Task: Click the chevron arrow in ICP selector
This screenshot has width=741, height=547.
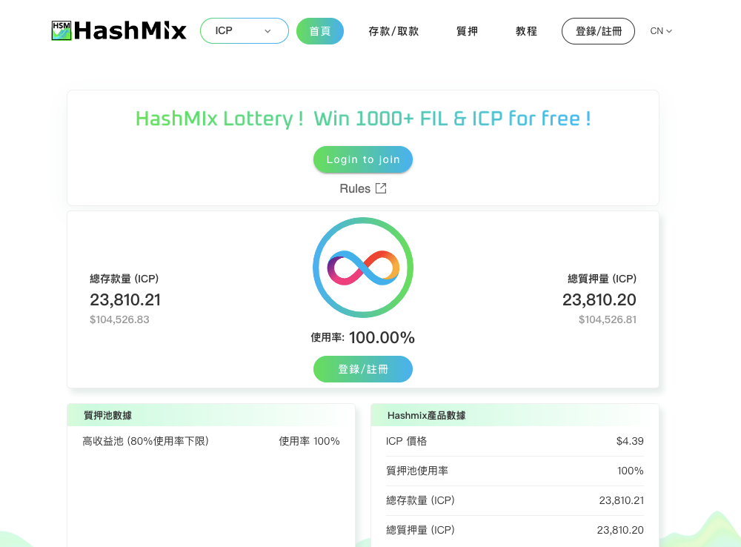Action: pyautogui.click(x=268, y=31)
